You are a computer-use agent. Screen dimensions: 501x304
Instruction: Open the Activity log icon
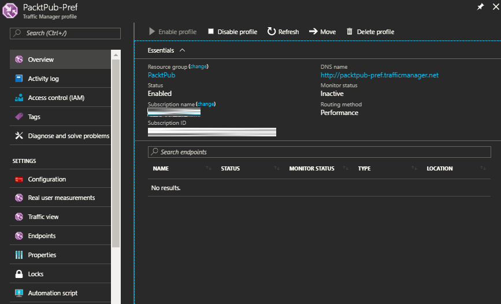tap(19, 79)
